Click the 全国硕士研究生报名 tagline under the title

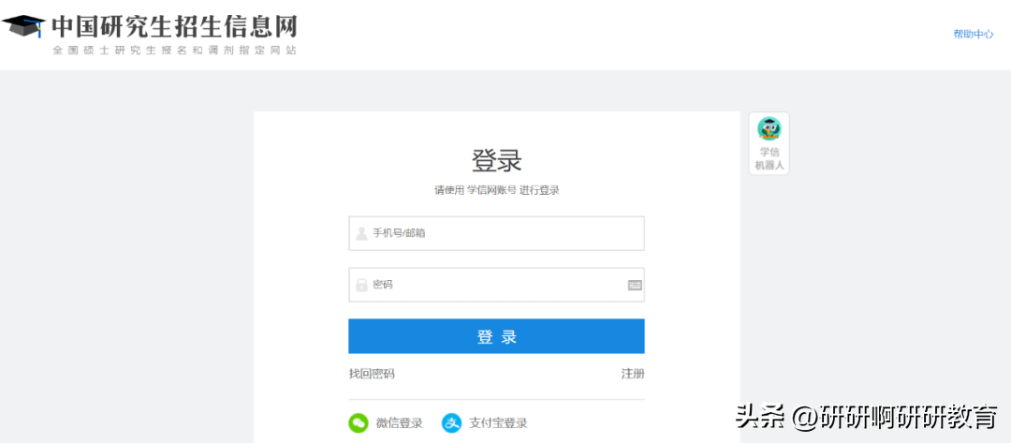coord(174,50)
